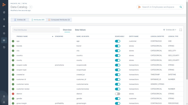Click the filter funnel icon

(x=164, y=30)
